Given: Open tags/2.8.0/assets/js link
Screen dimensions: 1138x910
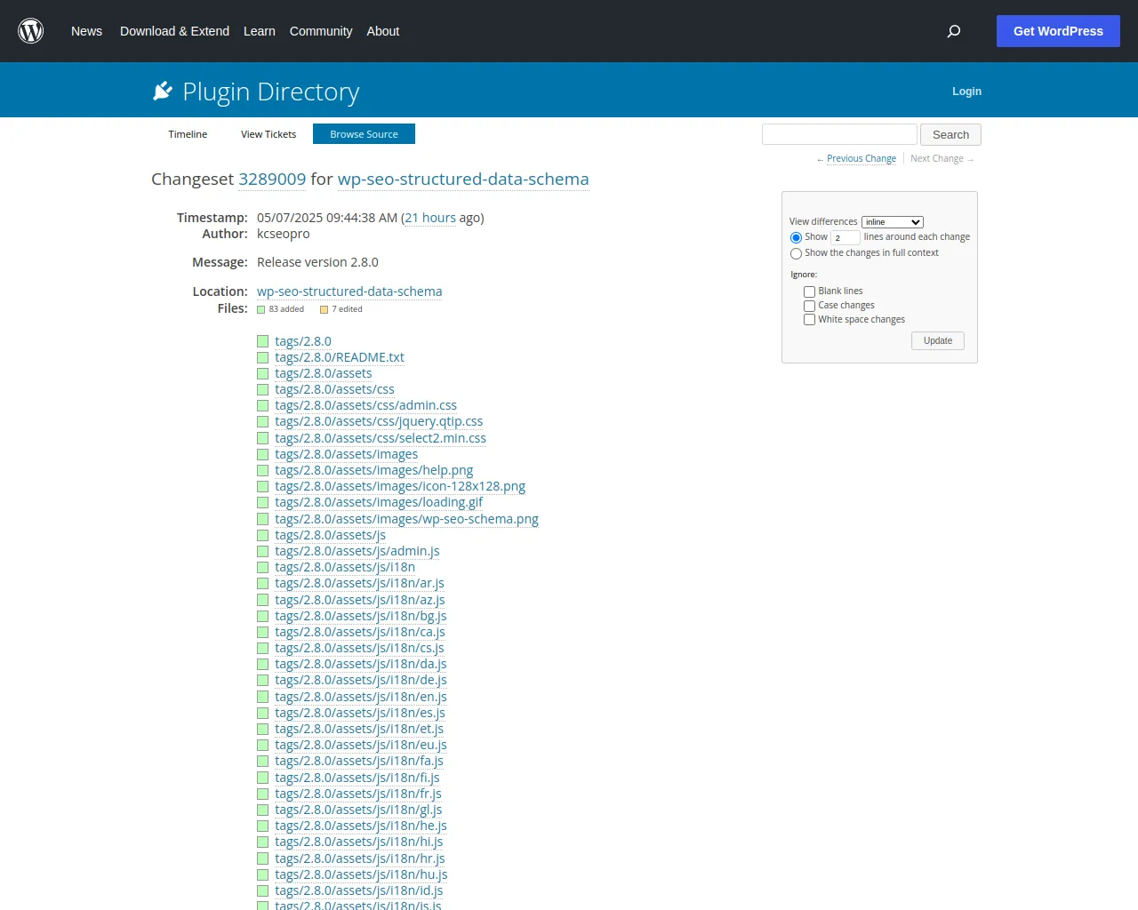Looking at the screenshot, I should pos(330,535).
